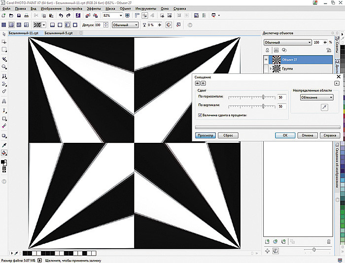Click the Paste icon in toolbar
The width and height of the screenshot is (345, 263).
coord(51,15)
